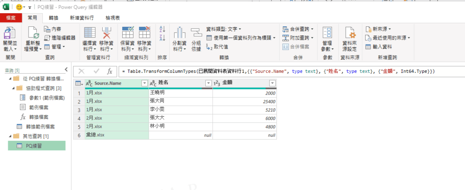
Task: Click the 選擇資料行 (Choose Columns) icon
Action: 90,33
